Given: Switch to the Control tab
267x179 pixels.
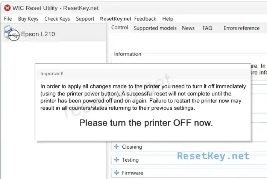Looking at the screenshot, I should pyautogui.click(x=120, y=27).
